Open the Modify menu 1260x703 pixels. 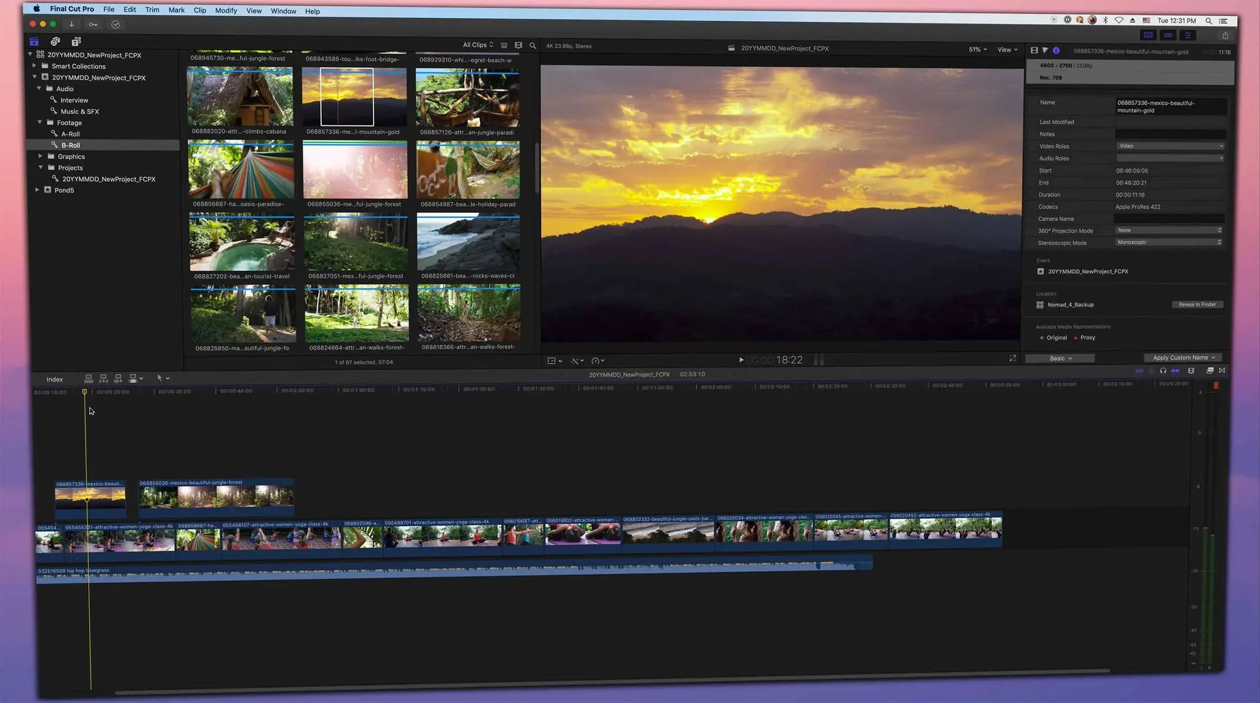click(226, 10)
